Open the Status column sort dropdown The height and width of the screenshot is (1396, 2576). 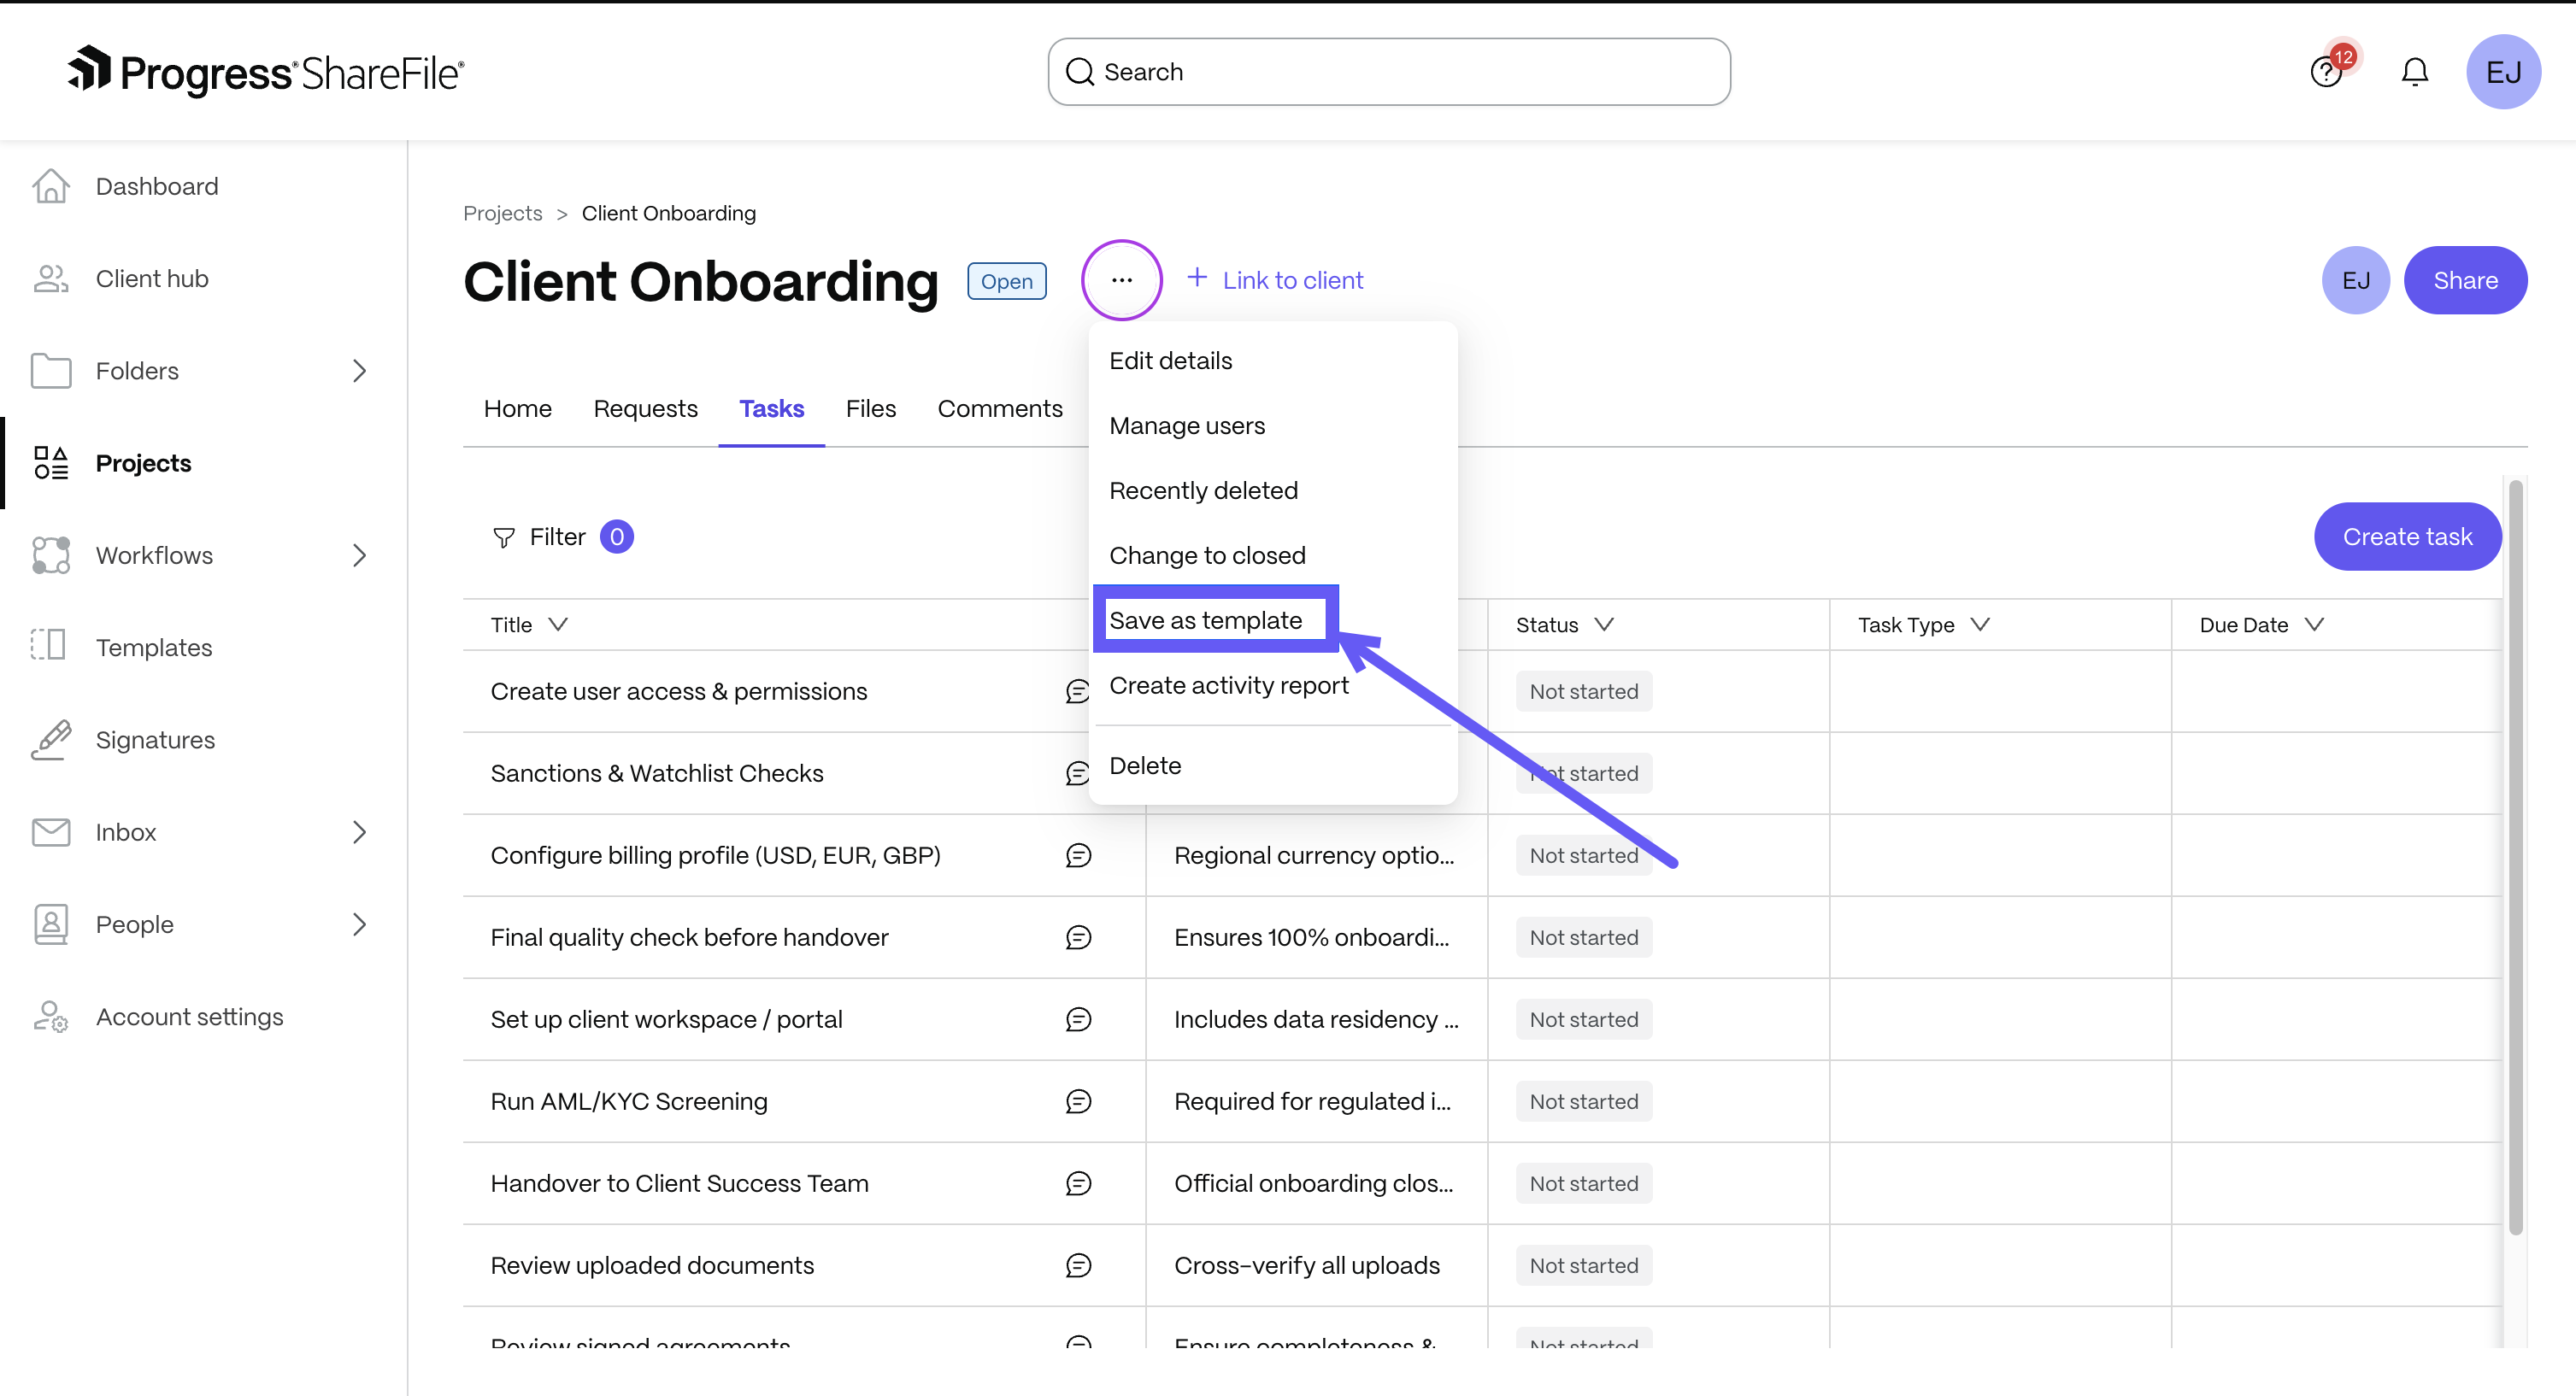[x=1604, y=625]
